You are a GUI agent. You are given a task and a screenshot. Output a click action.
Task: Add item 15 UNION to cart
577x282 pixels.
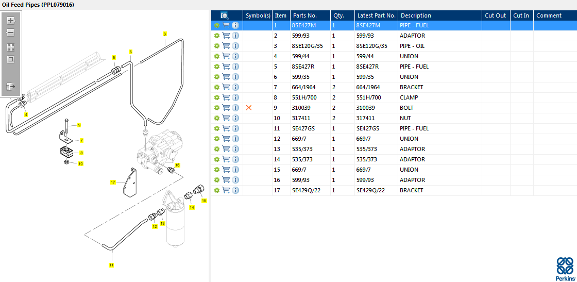[x=226, y=170]
